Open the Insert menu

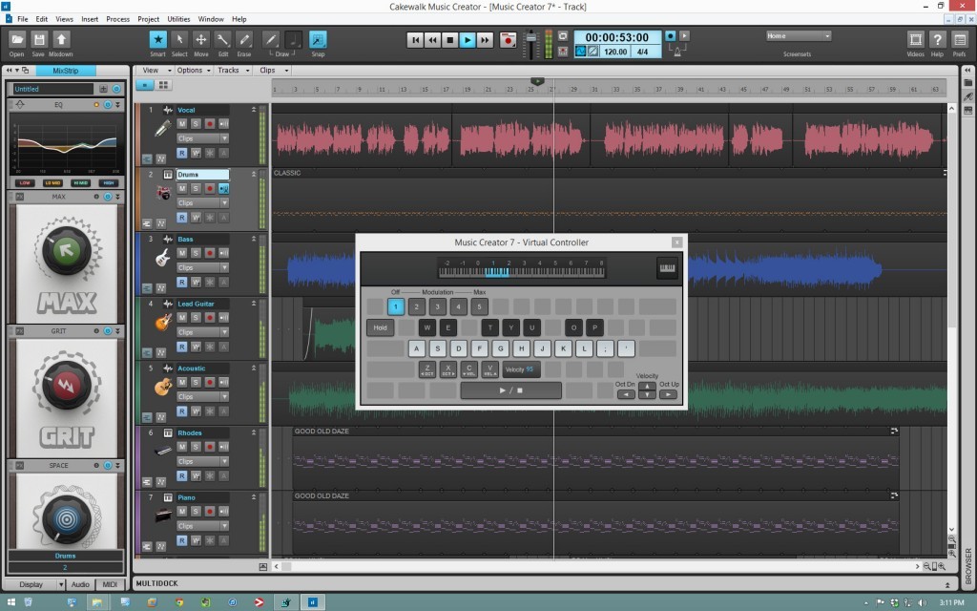point(90,19)
